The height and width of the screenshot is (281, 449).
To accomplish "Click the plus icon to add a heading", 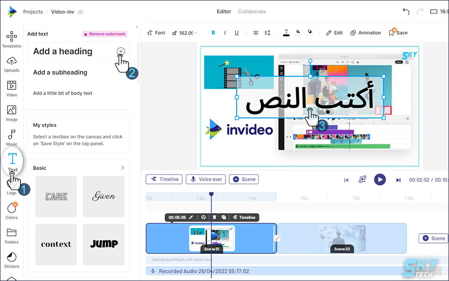I will 121,52.
